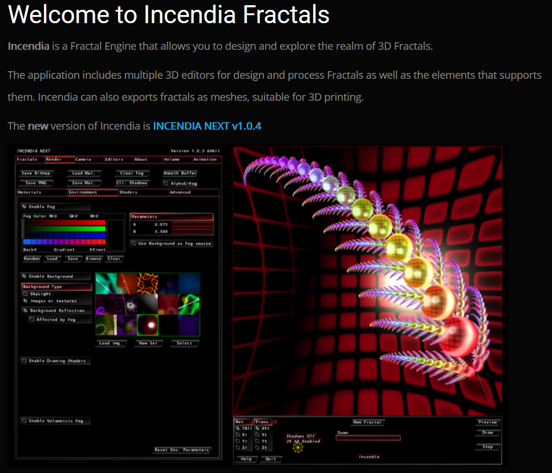Toggle Enable Background checkbox
The width and height of the screenshot is (552, 473).
[24, 277]
